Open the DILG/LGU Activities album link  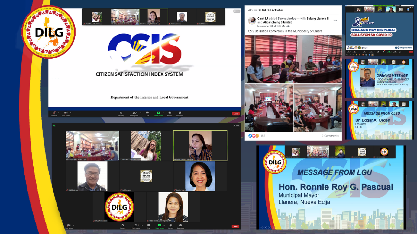click(270, 10)
